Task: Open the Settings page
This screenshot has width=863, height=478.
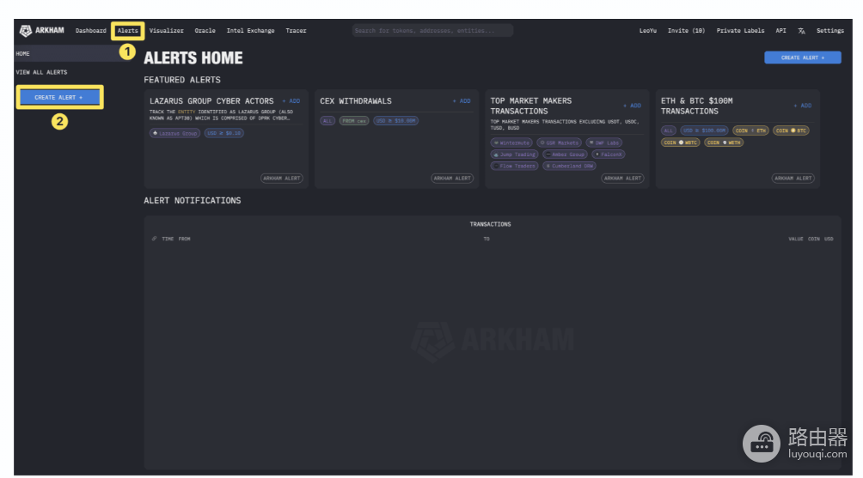Action: (x=830, y=31)
